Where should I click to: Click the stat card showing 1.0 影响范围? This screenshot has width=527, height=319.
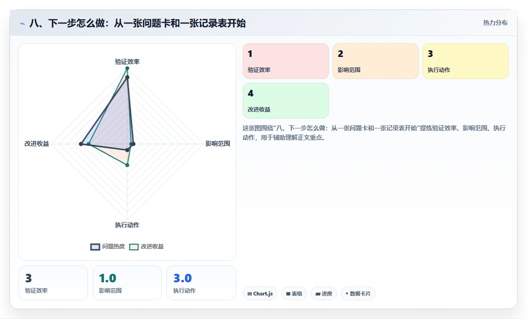click(127, 283)
